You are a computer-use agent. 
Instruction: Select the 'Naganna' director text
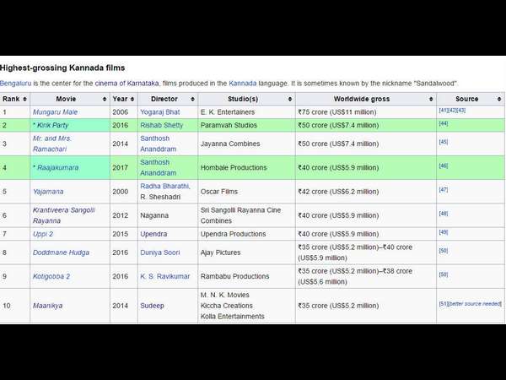154,215
